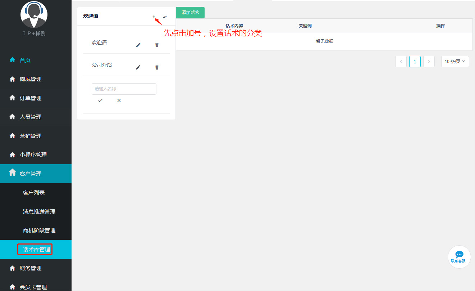Open the 联系客服 chat bubble
Viewport: 475px width, 291px height.
tap(459, 256)
